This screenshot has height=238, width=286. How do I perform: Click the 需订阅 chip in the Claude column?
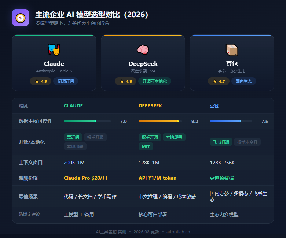73,137
